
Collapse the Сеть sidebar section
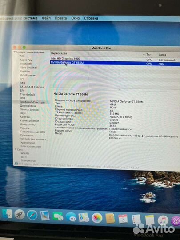(16, 149)
